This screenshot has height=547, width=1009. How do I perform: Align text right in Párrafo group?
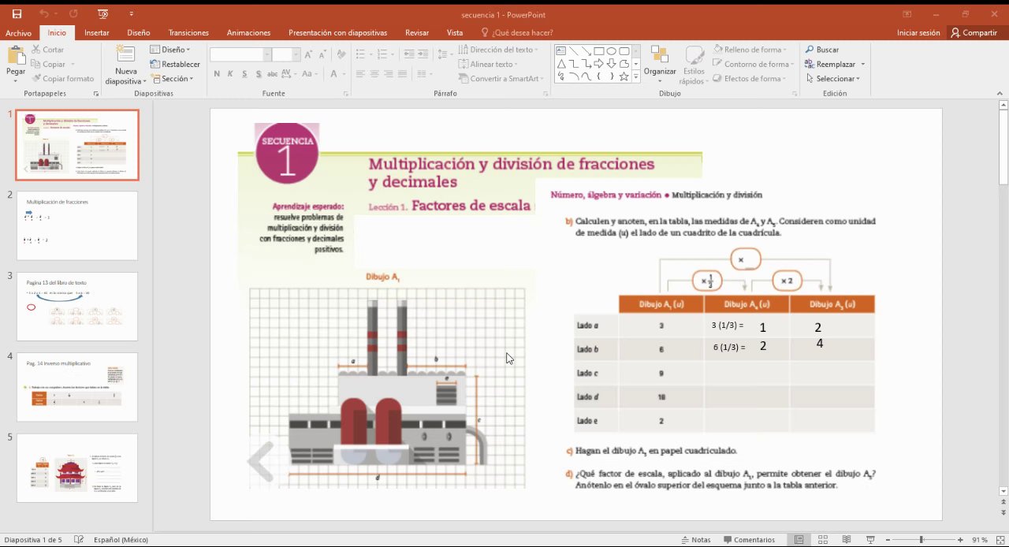pyautogui.click(x=389, y=74)
